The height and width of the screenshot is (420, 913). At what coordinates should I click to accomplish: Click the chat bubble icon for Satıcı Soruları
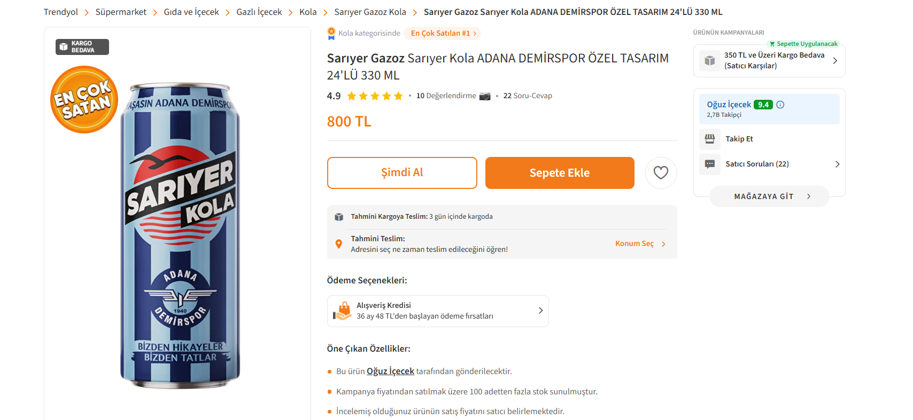[x=709, y=164]
